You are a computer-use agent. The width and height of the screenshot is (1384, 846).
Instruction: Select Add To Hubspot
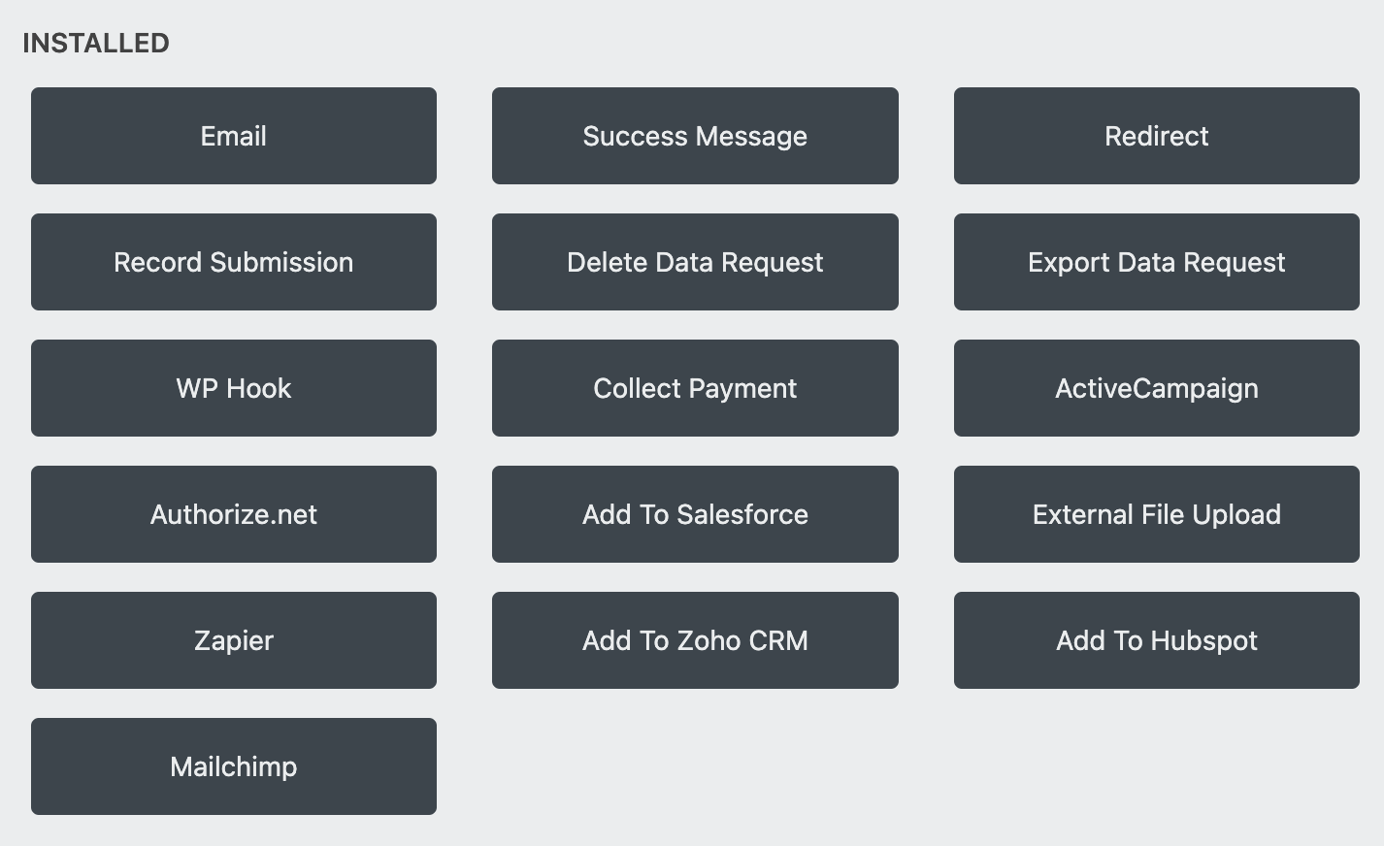(x=1155, y=640)
